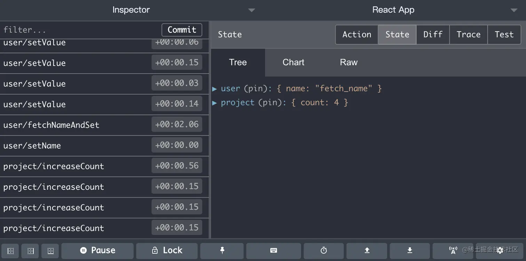
Task: Click the Commit button
Action: [x=182, y=30]
